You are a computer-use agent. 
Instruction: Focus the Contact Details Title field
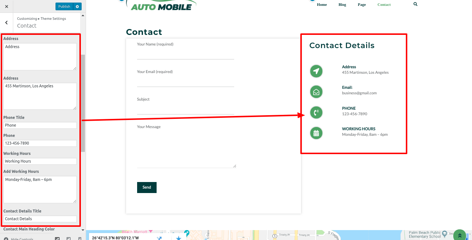click(40, 219)
